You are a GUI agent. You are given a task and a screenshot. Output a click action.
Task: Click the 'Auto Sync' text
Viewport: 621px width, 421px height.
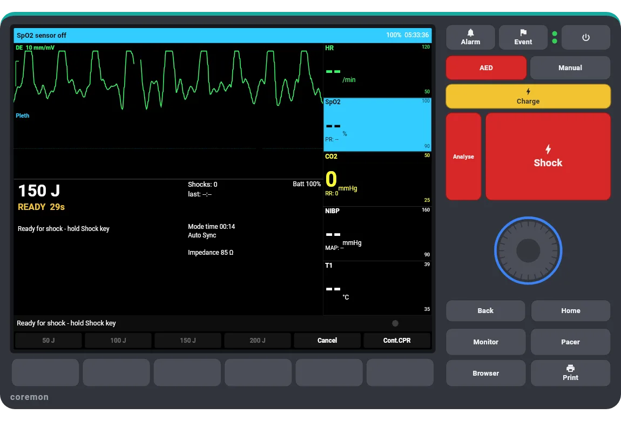(202, 235)
